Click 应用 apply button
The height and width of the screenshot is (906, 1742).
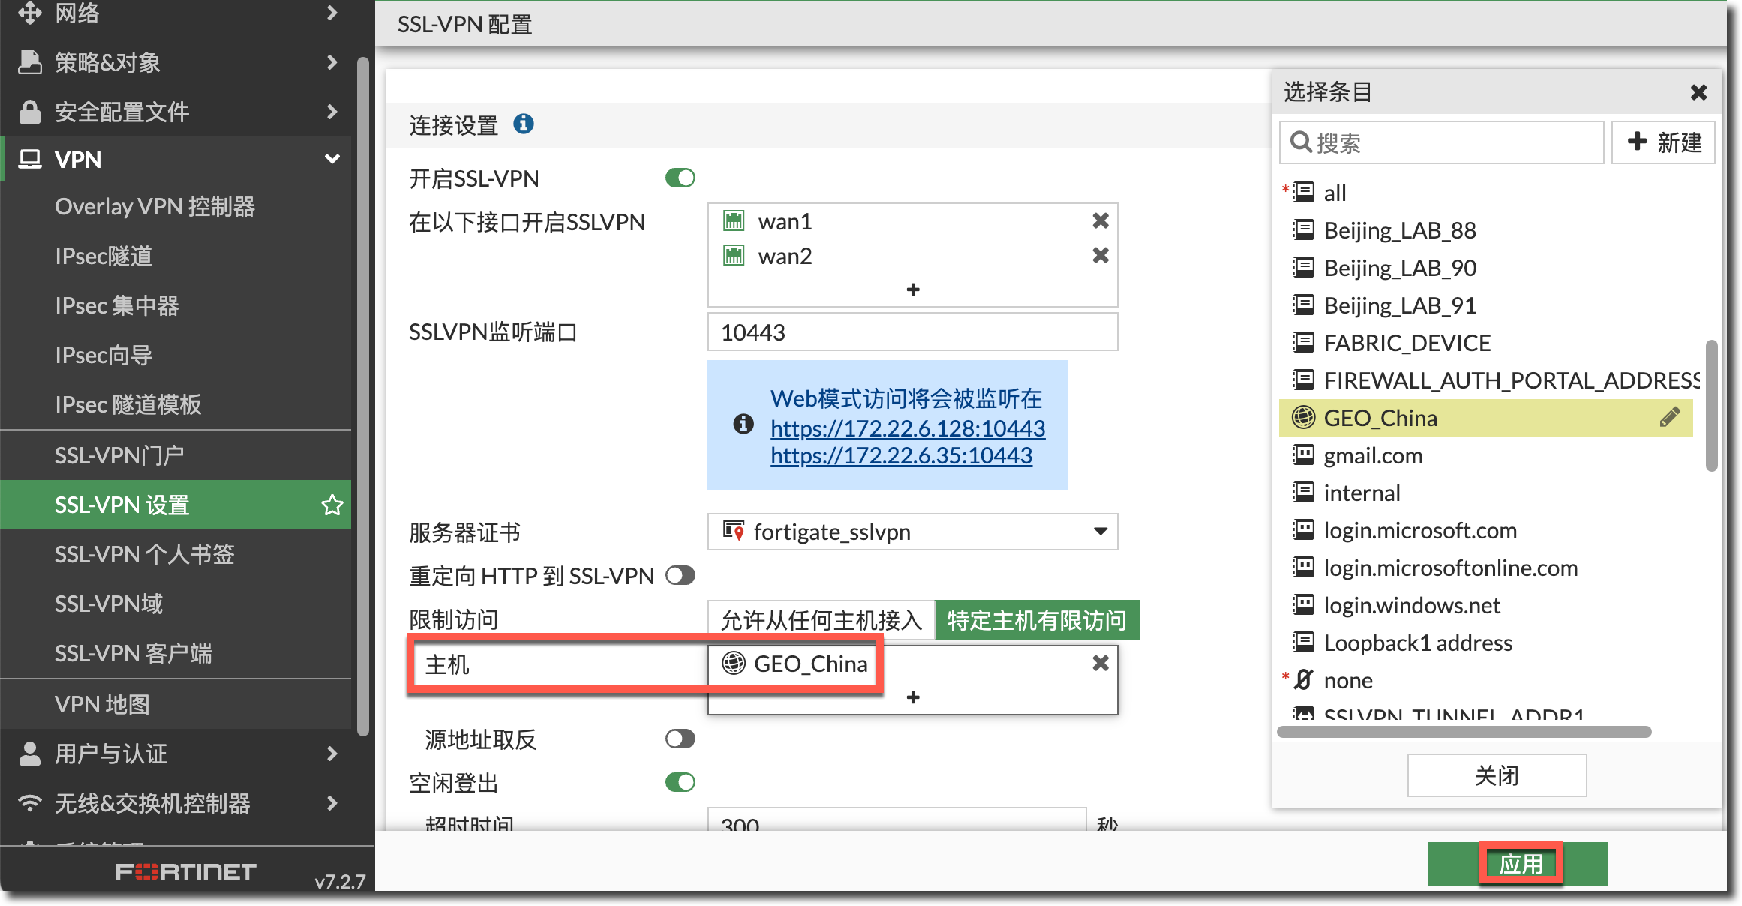(1520, 864)
